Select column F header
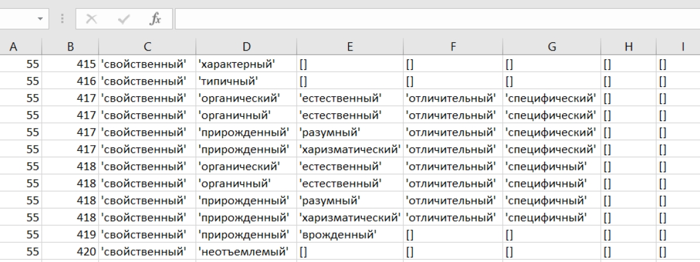700x262 pixels. 450,45
